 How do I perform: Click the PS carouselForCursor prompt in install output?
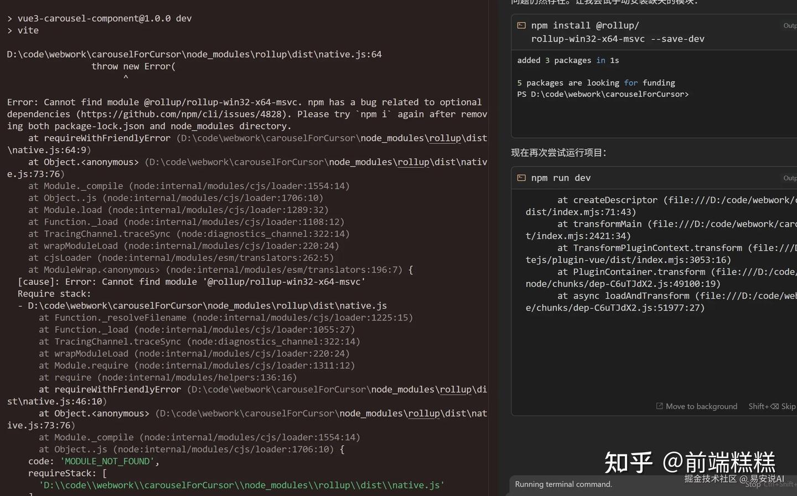pos(603,94)
